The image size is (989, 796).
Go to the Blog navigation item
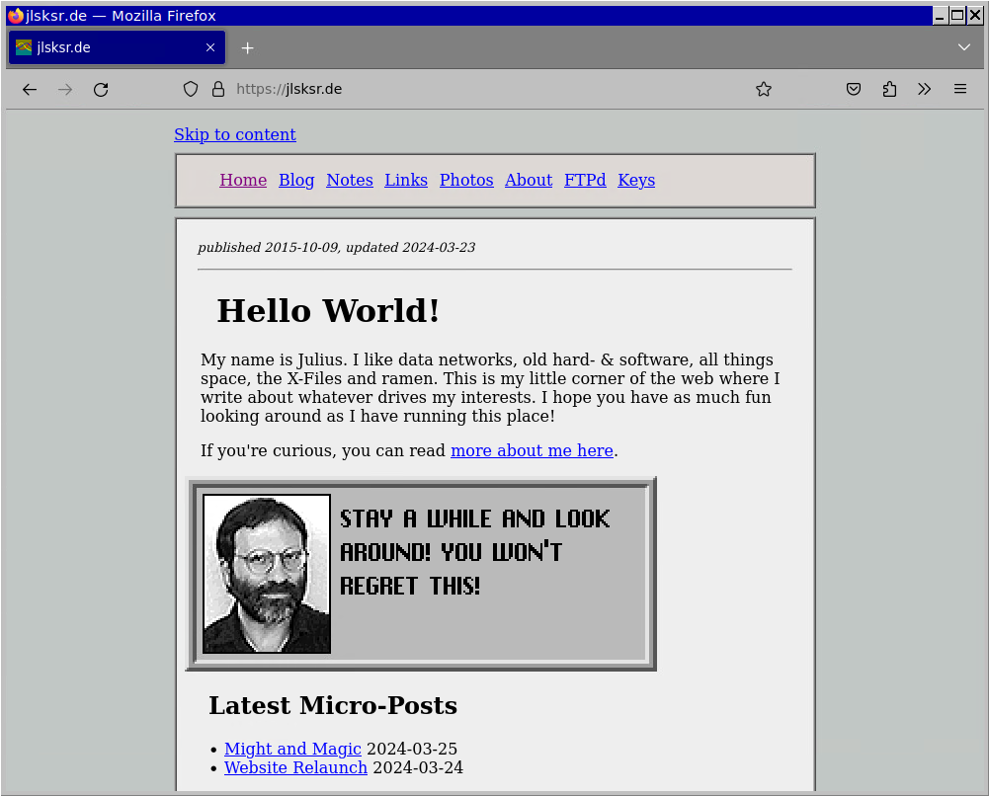[x=296, y=180]
